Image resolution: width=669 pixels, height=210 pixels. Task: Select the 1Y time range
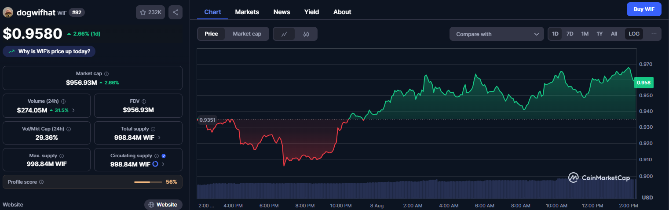599,34
